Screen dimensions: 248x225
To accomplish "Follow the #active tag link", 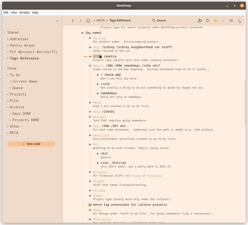I will pos(99,38).
